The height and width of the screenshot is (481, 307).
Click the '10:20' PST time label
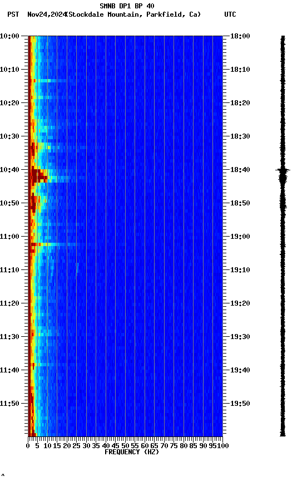9,103
